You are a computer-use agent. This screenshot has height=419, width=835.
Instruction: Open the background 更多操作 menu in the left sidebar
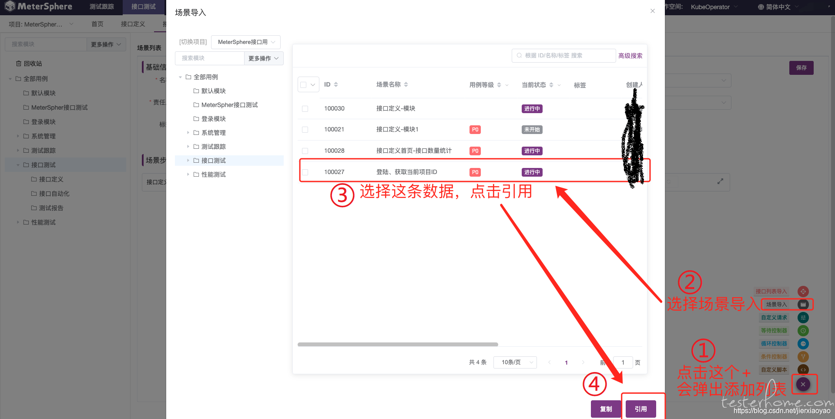(x=106, y=44)
